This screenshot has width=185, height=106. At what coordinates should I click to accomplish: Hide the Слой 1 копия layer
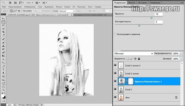point(115,73)
